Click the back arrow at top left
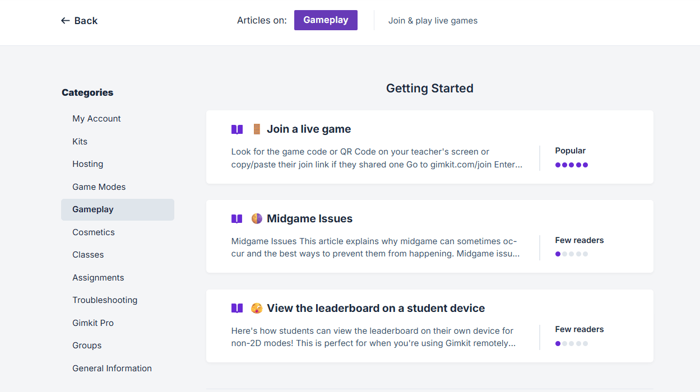Screen dimensions: 700x392 (66, 20)
